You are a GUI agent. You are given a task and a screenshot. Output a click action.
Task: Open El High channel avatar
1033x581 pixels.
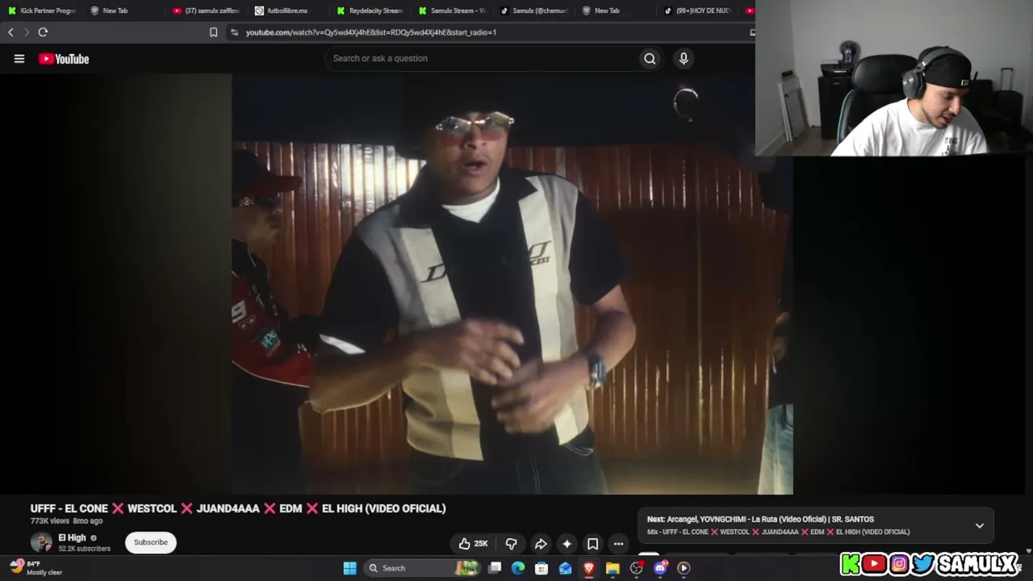[x=41, y=542]
